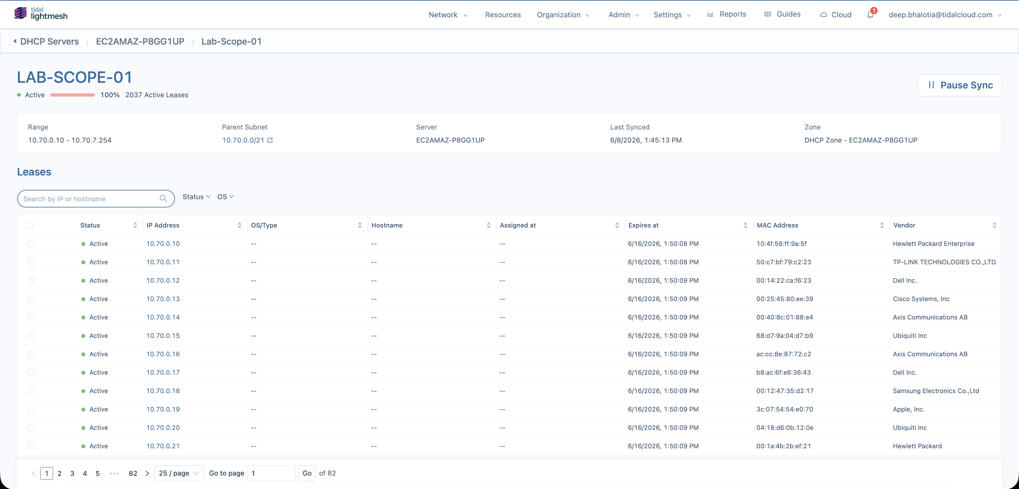Go to next page arrow

point(147,473)
